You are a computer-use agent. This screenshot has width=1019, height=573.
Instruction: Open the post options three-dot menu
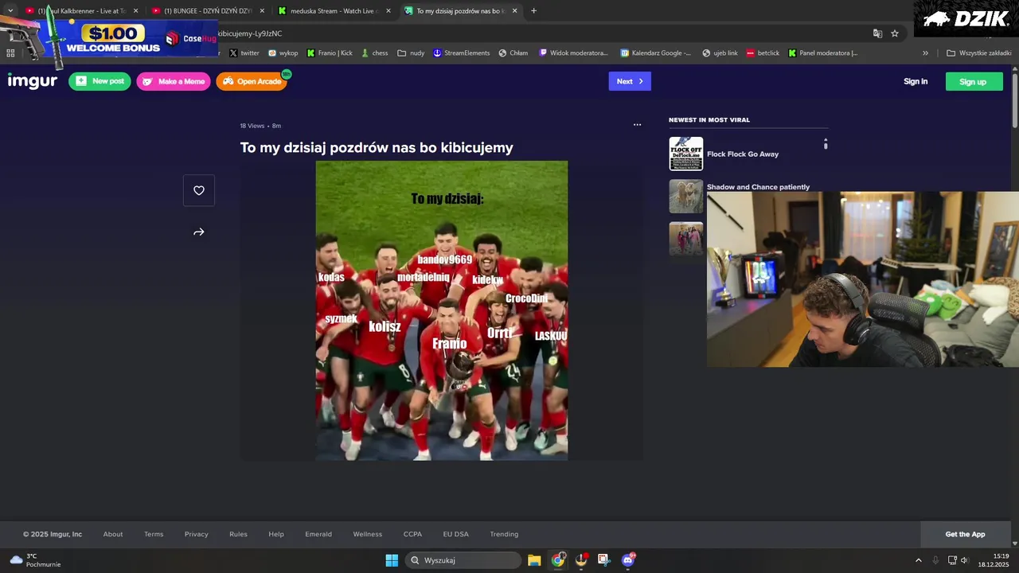[637, 125]
